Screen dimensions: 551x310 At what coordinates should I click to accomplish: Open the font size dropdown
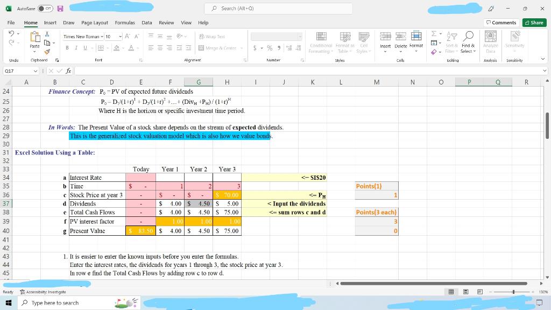[x=120, y=37]
